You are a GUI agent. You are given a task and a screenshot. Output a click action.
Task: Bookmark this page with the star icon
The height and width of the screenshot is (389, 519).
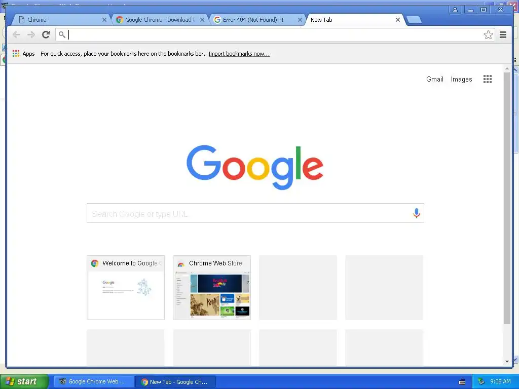[488, 35]
